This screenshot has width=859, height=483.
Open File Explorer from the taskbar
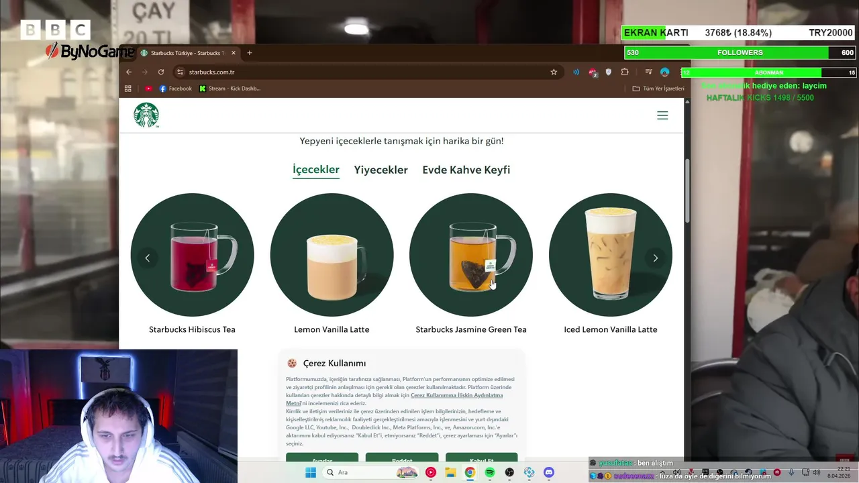coord(450,472)
